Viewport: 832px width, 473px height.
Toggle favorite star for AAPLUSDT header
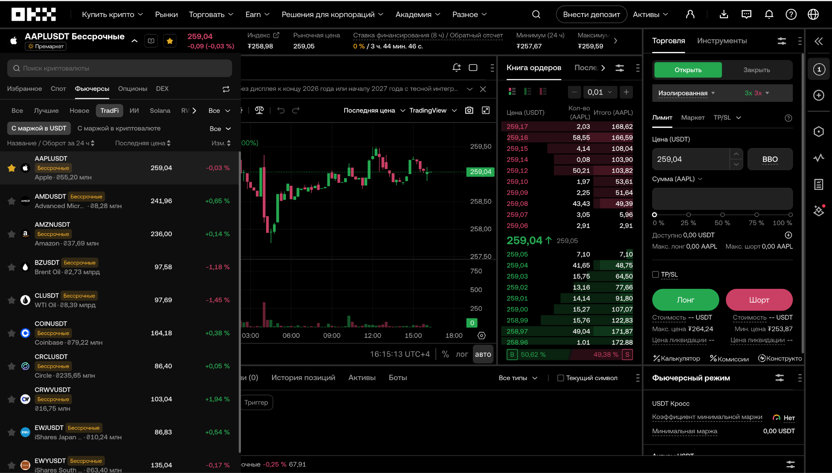pyautogui.click(x=170, y=41)
